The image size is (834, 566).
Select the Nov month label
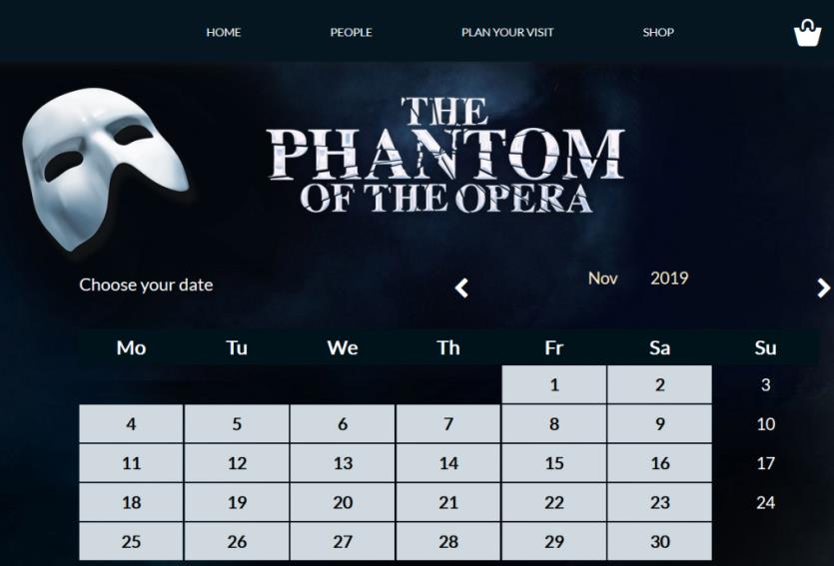(x=602, y=279)
